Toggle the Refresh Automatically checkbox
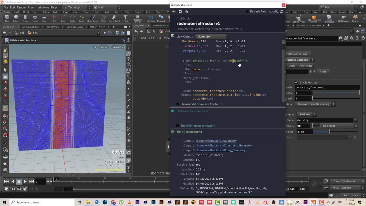The width and height of the screenshot is (366, 206). point(247,11)
